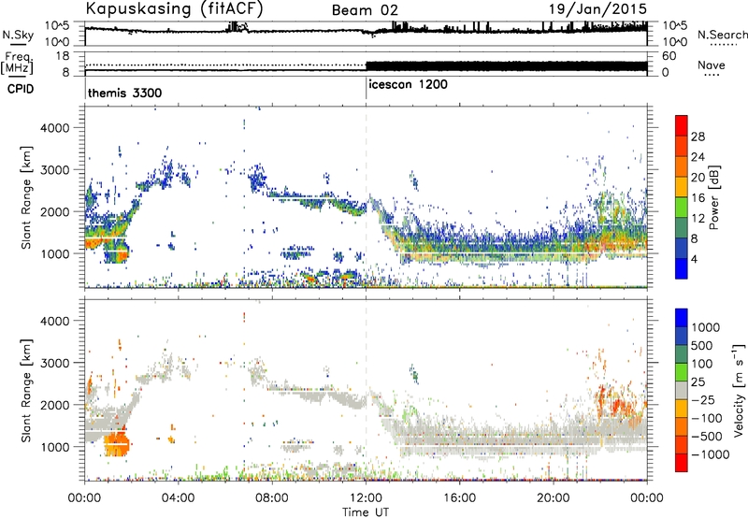Click the 'Beam 02' label
Image resolution: width=748 pixels, height=518 pixels.
point(365,10)
